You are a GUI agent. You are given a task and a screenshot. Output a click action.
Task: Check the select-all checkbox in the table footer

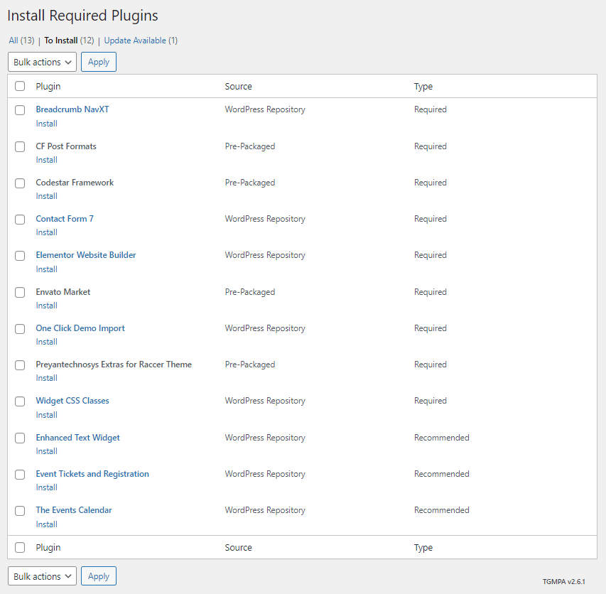20,547
